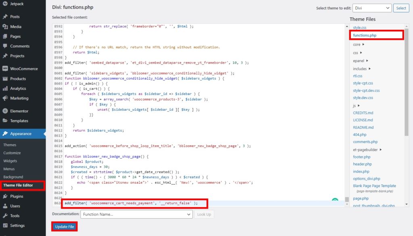Expand the css folder in Theme Files
Image resolution: width=413 pixels, height=236 pixels.
click(357, 53)
